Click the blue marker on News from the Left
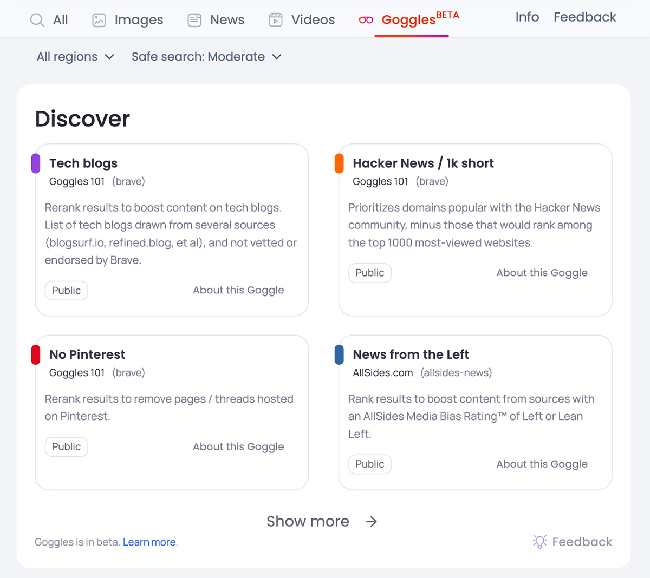This screenshot has height=578, width=650. point(339,355)
